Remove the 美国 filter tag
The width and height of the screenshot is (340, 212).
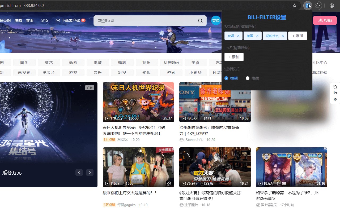coord(257,36)
